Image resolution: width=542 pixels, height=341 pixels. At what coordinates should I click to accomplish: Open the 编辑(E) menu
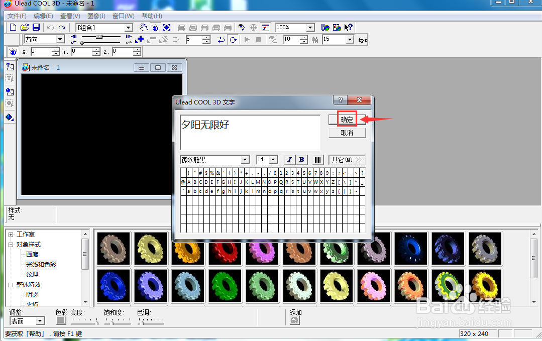[43, 16]
